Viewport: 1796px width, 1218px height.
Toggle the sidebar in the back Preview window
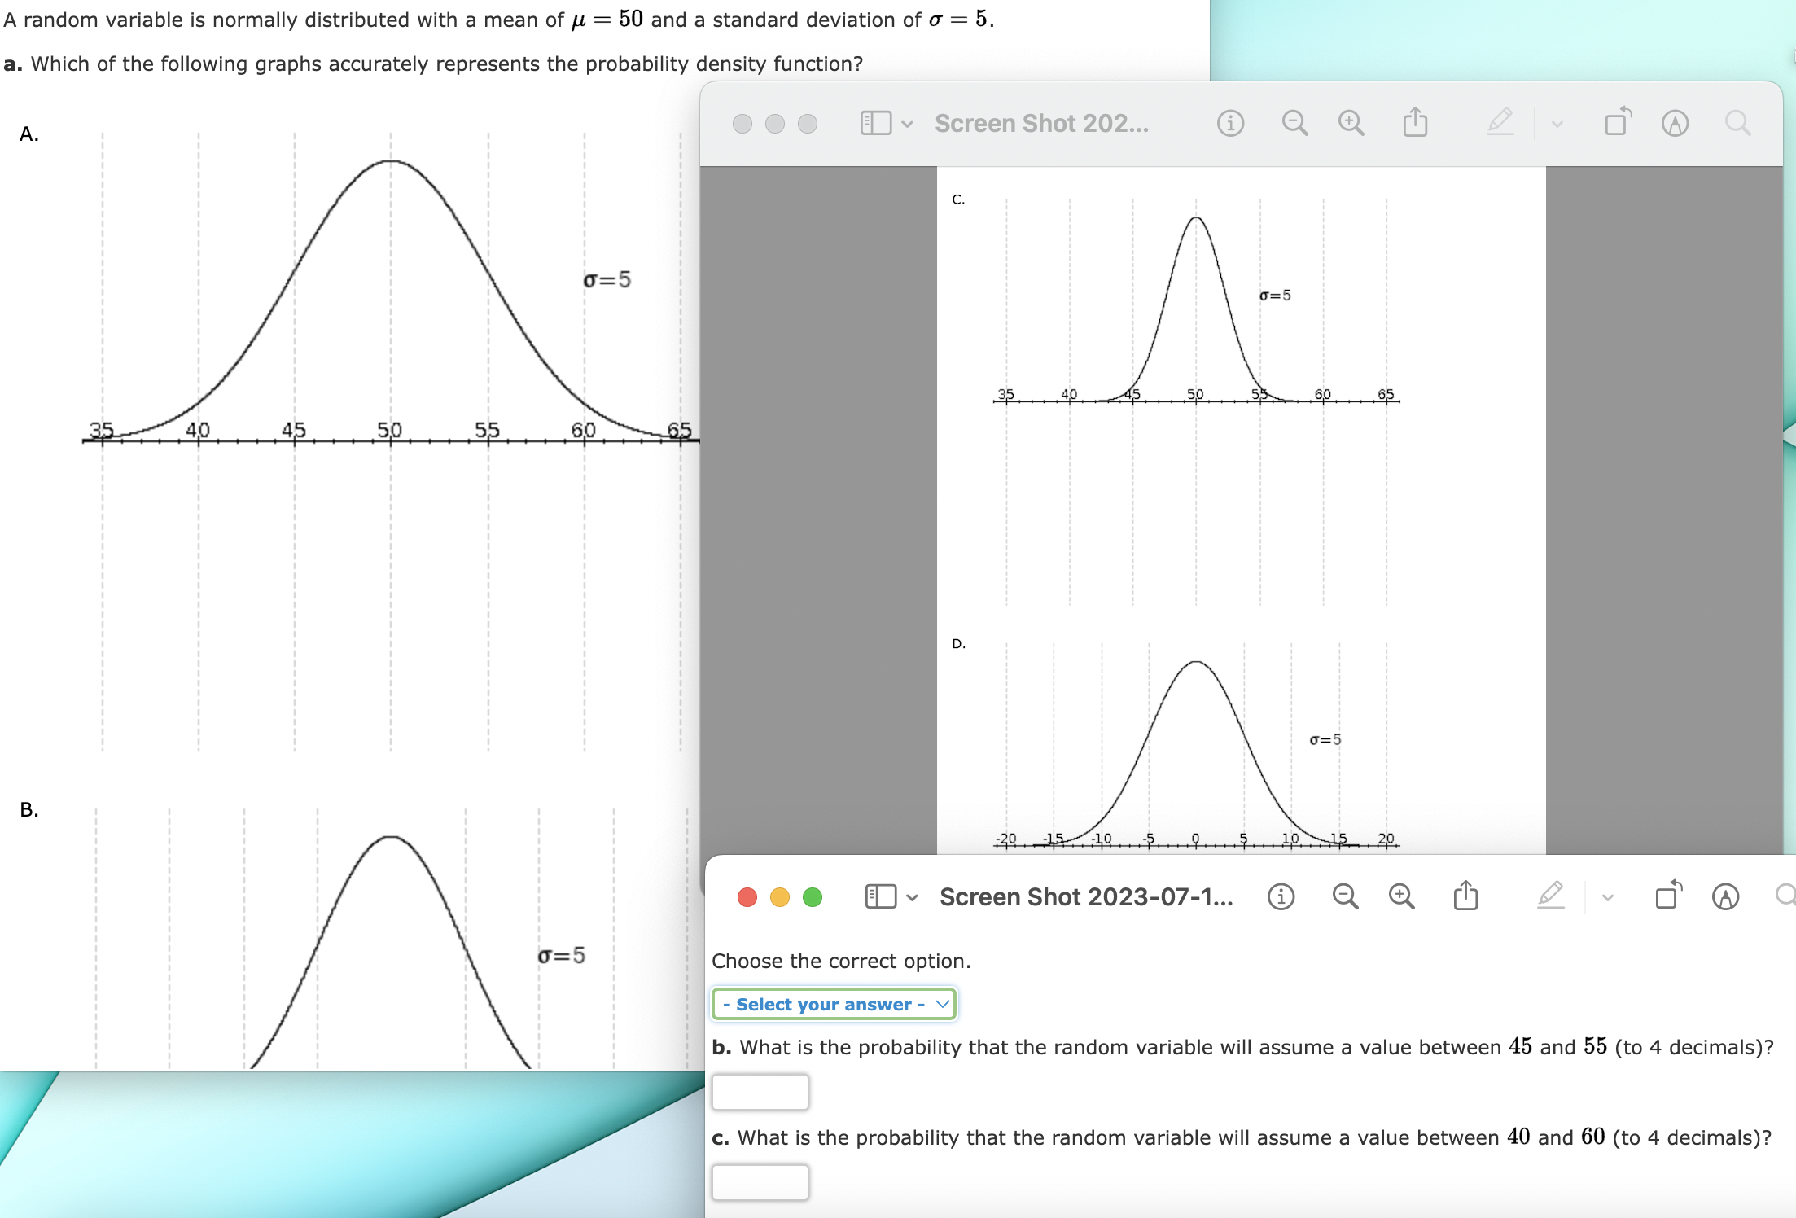pyautogui.click(x=878, y=123)
